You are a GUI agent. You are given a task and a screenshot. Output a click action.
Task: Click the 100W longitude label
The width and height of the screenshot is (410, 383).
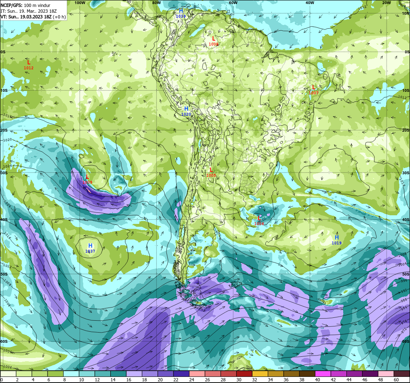(x=80, y=2)
